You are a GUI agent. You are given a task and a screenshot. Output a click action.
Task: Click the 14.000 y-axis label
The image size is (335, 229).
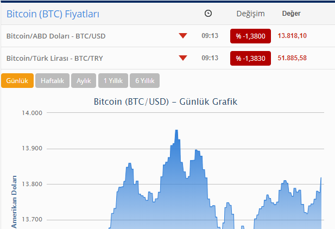coord(32,113)
